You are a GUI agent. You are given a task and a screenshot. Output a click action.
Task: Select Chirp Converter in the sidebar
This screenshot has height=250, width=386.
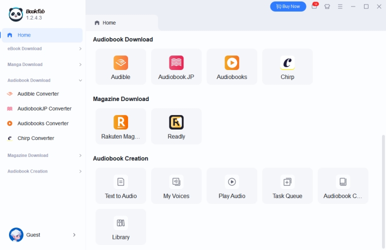pos(42,138)
